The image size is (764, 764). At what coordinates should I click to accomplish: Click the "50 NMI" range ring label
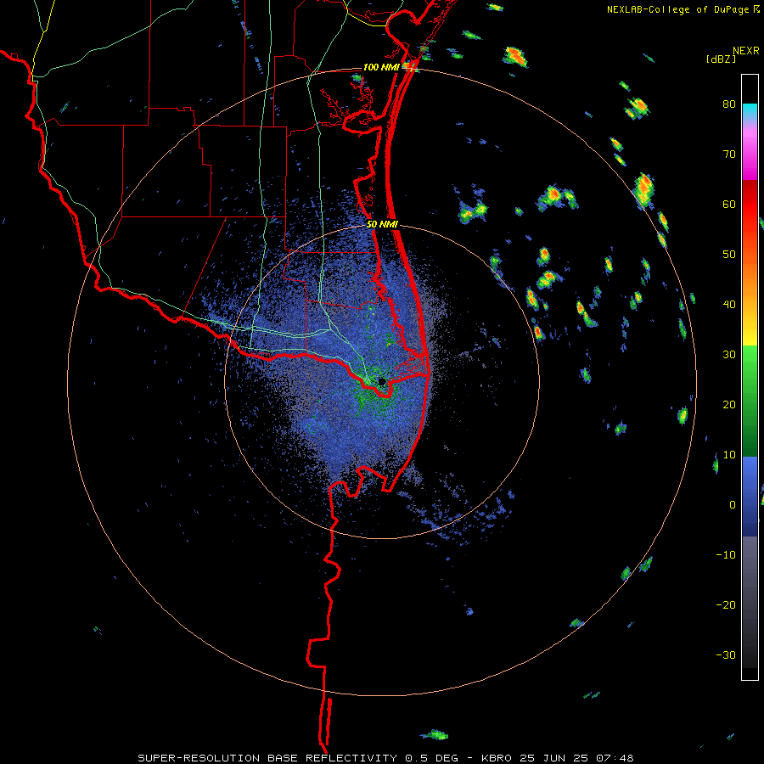pyautogui.click(x=383, y=225)
